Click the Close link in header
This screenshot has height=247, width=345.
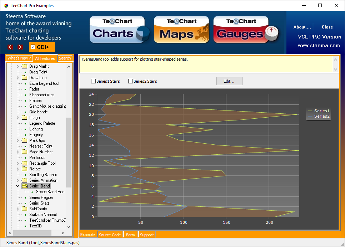[327, 27]
